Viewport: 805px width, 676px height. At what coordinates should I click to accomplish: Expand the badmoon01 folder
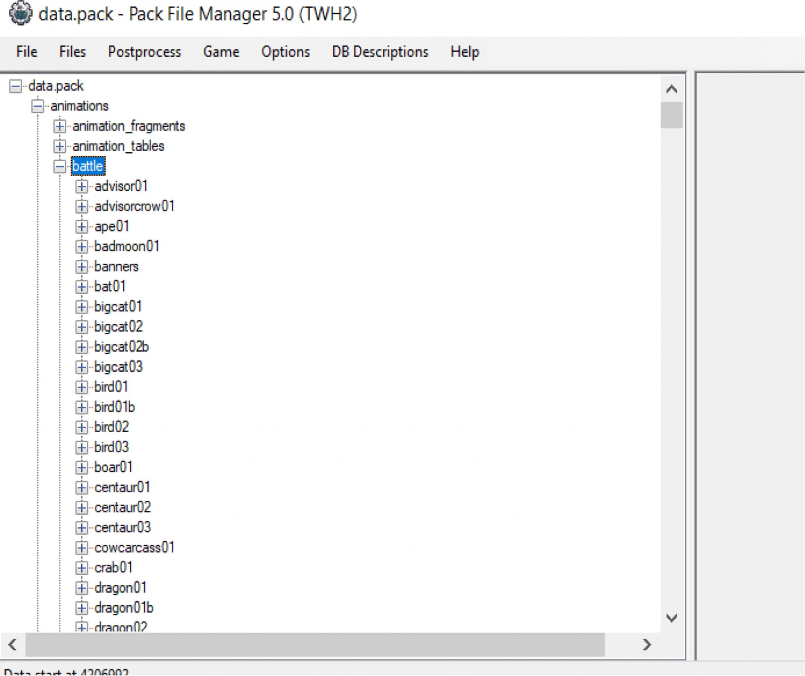coord(81,247)
